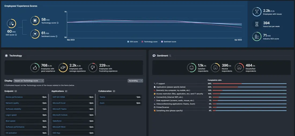Click the IT support complaints ratio bar

(x=249, y=84)
